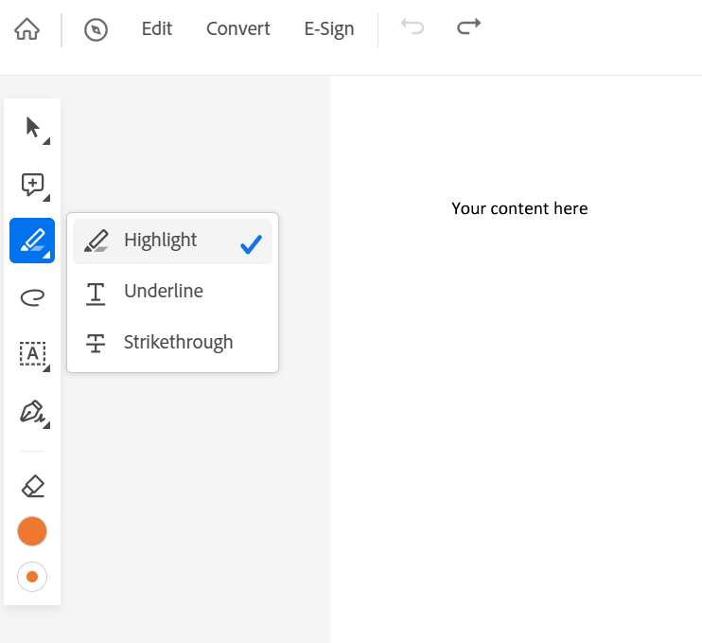This screenshot has width=702, height=643.
Task: Click the redo arrow
Action: 468,27
